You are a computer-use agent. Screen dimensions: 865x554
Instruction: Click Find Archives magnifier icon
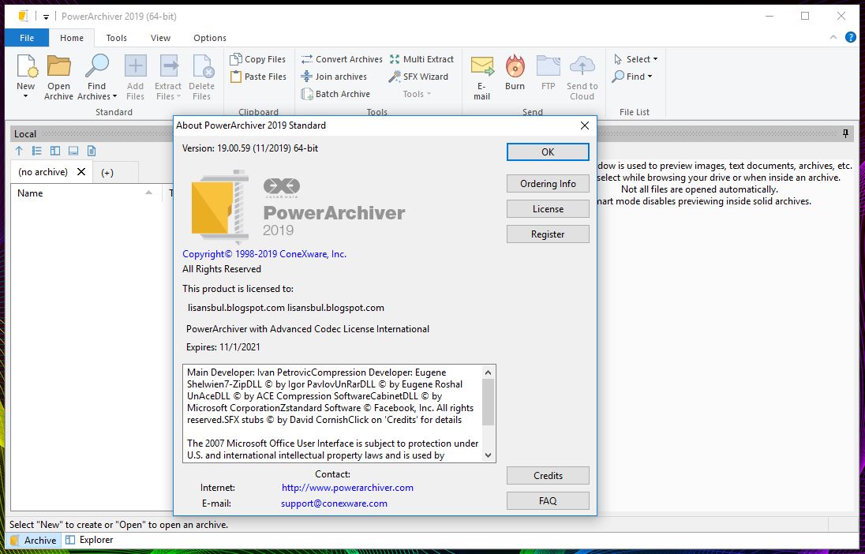point(96,66)
